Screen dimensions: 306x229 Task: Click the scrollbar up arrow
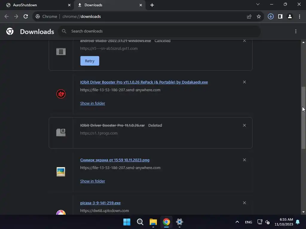(x=303, y=42)
